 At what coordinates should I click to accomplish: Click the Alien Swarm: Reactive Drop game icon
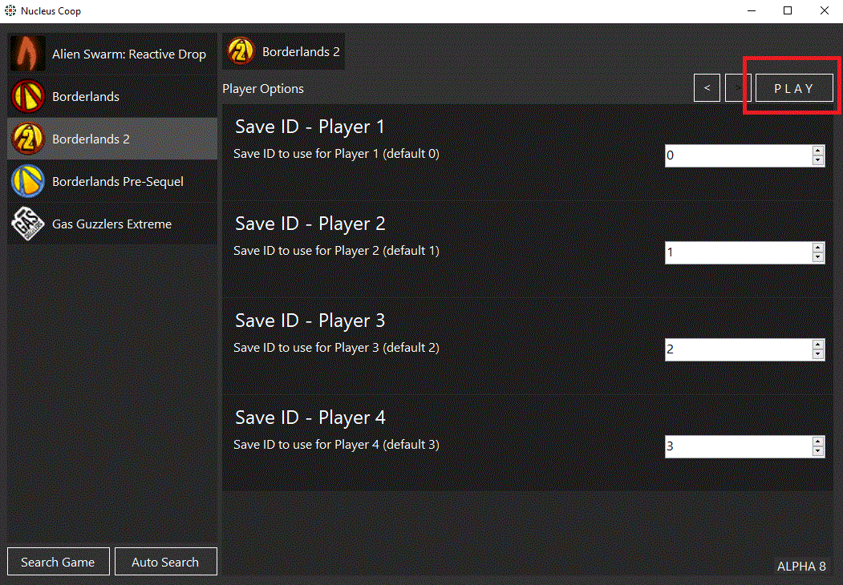[28, 54]
